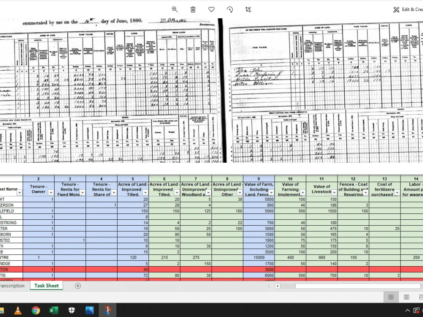Select the Labor cell 200
423x317 pixels.
pos(412,257)
